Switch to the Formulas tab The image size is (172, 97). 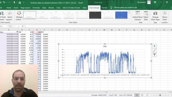36,8
